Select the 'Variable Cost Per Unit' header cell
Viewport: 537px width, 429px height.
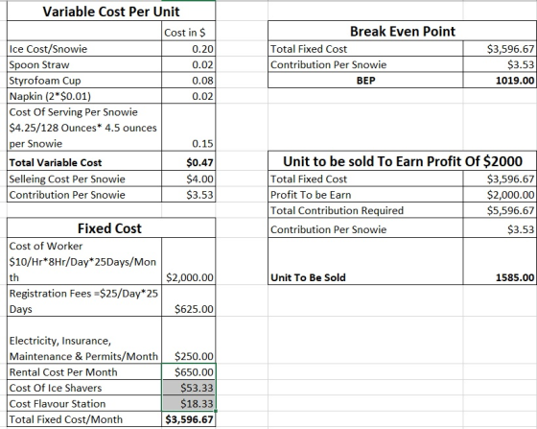pos(111,11)
